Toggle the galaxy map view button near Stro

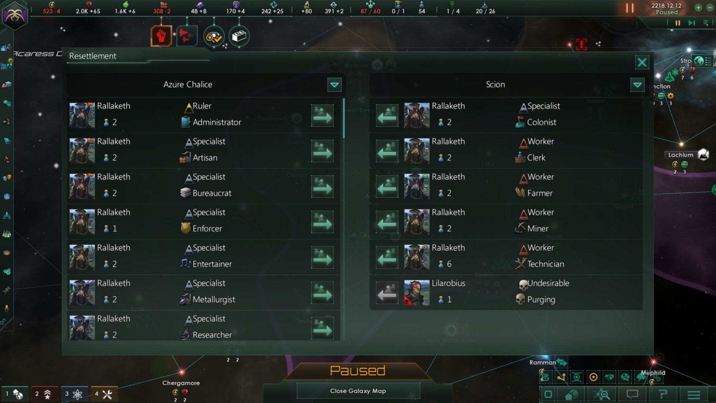click(698, 61)
